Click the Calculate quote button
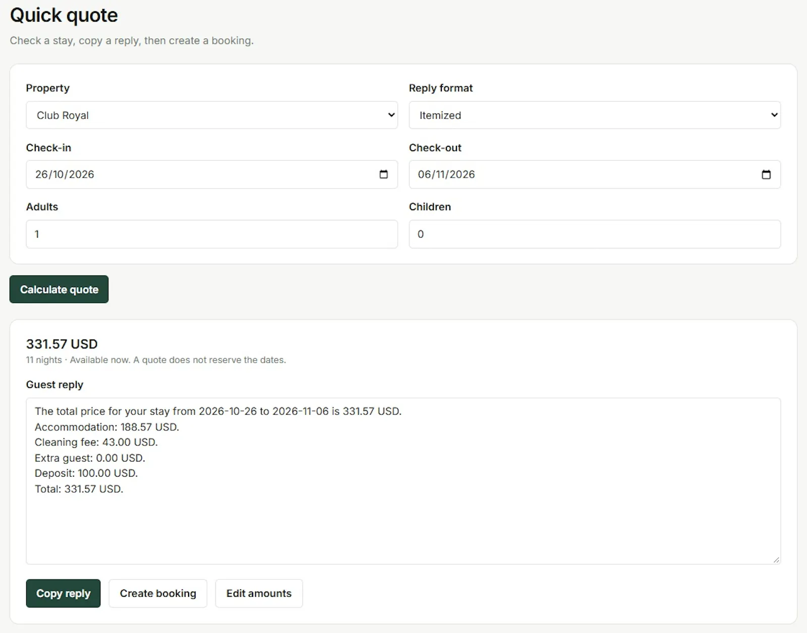 pyautogui.click(x=59, y=290)
